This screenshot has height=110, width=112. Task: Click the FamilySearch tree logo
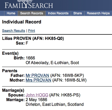pos(29,4)
